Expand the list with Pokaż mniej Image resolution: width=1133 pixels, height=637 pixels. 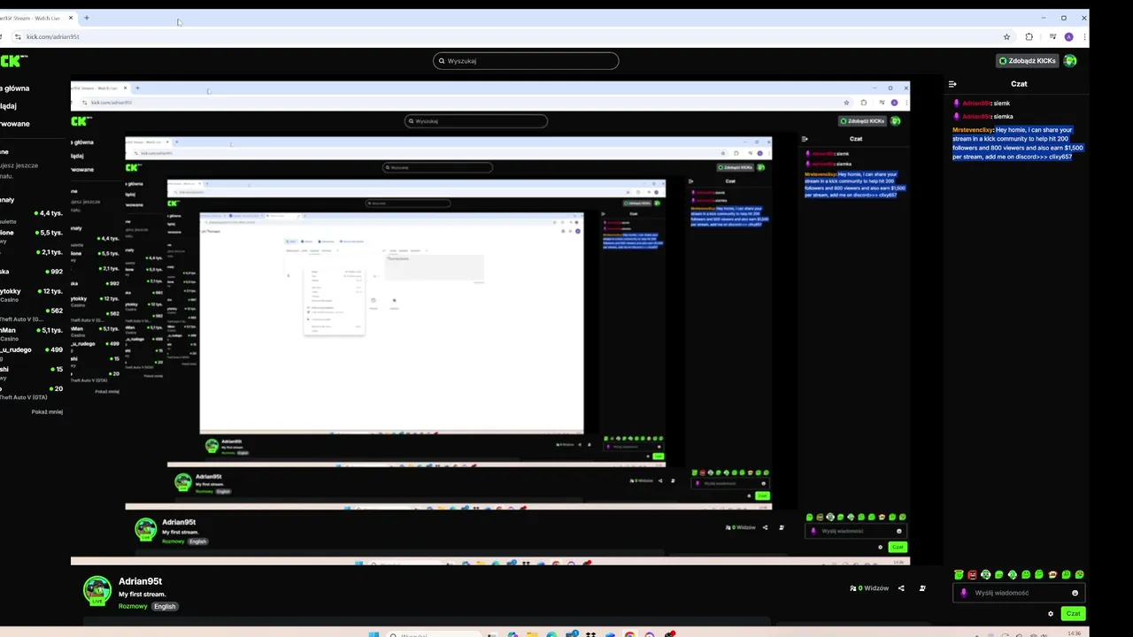pyautogui.click(x=47, y=411)
